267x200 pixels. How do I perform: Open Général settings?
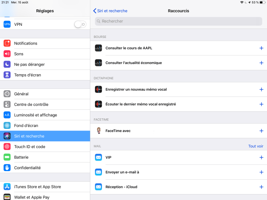point(21,94)
